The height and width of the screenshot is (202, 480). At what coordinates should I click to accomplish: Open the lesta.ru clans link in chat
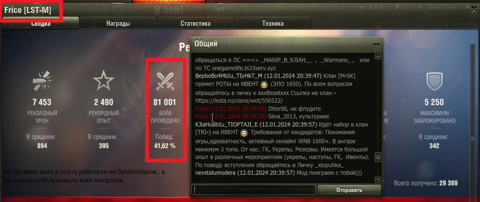(239, 100)
